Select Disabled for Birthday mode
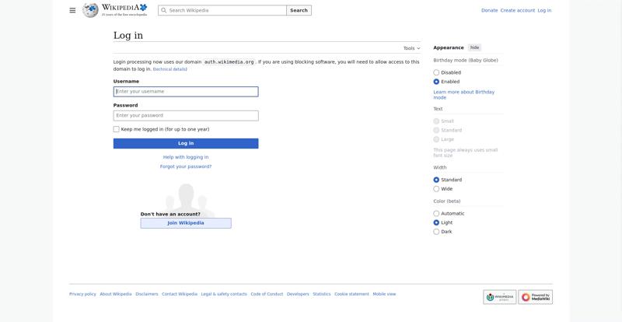Viewport: 622px width, 322px height. point(436,72)
